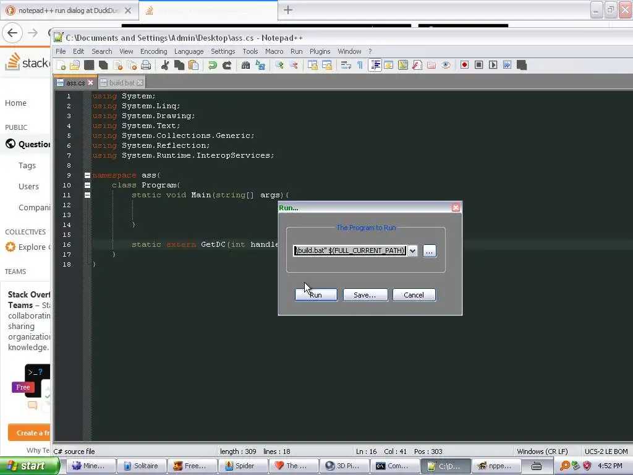The image size is (633, 475).
Task: Open the Encoding menu
Action: [153, 51]
